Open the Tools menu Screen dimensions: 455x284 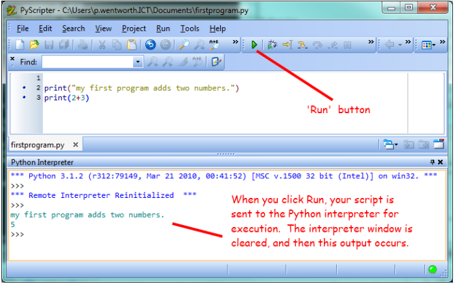click(x=189, y=28)
